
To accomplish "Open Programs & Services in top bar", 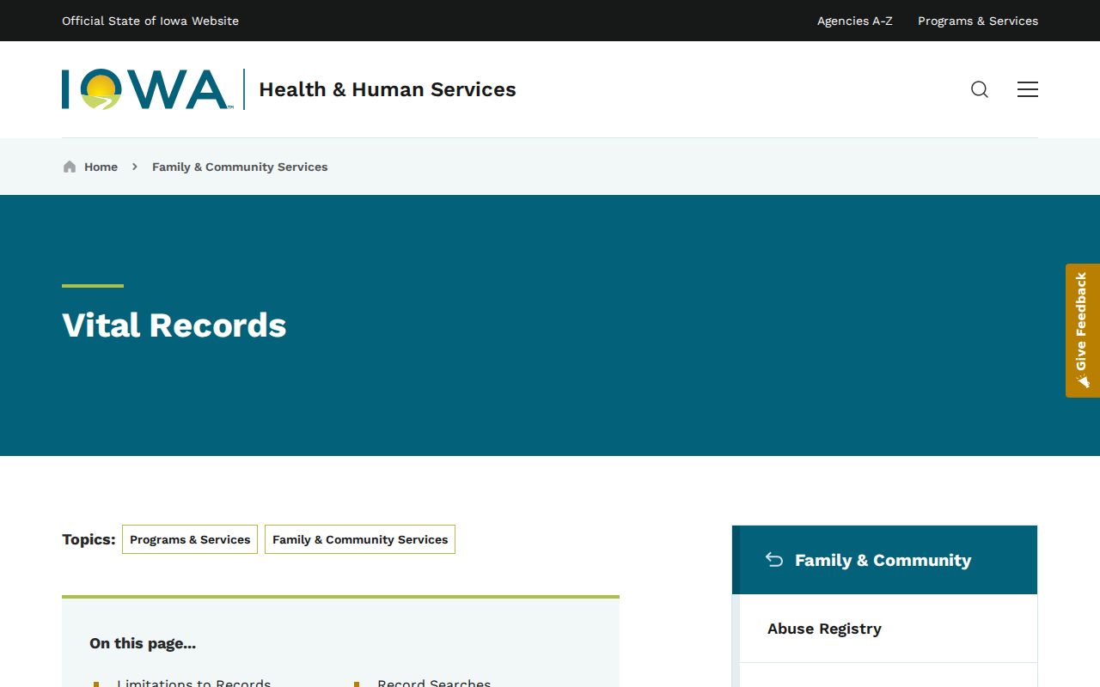I will click(x=978, y=21).
